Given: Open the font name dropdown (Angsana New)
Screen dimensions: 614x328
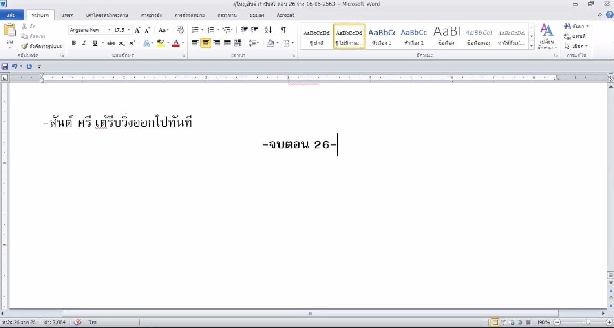Looking at the screenshot, I should point(109,30).
